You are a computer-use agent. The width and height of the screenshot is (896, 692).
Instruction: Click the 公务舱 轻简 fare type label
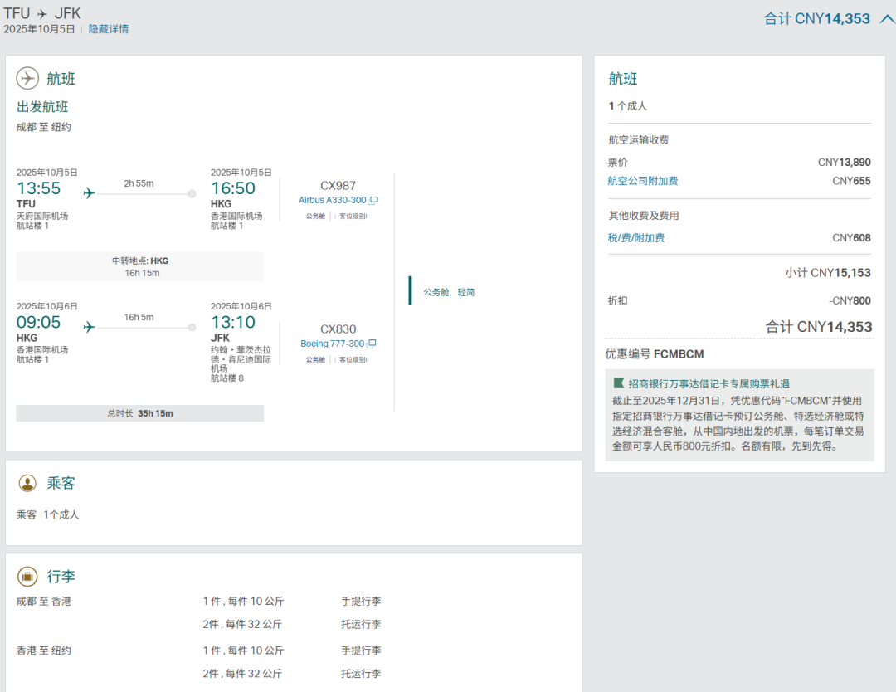pyautogui.click(x=449, y=292)
